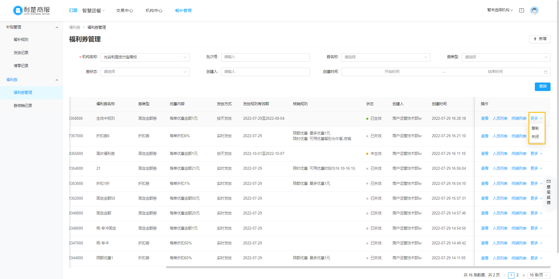The width and height of the screenshot is (559, 279).
Task: Open 终端列表 for the 国庆福利券 row
Action: pyautogui.click(x=519, y=153)
